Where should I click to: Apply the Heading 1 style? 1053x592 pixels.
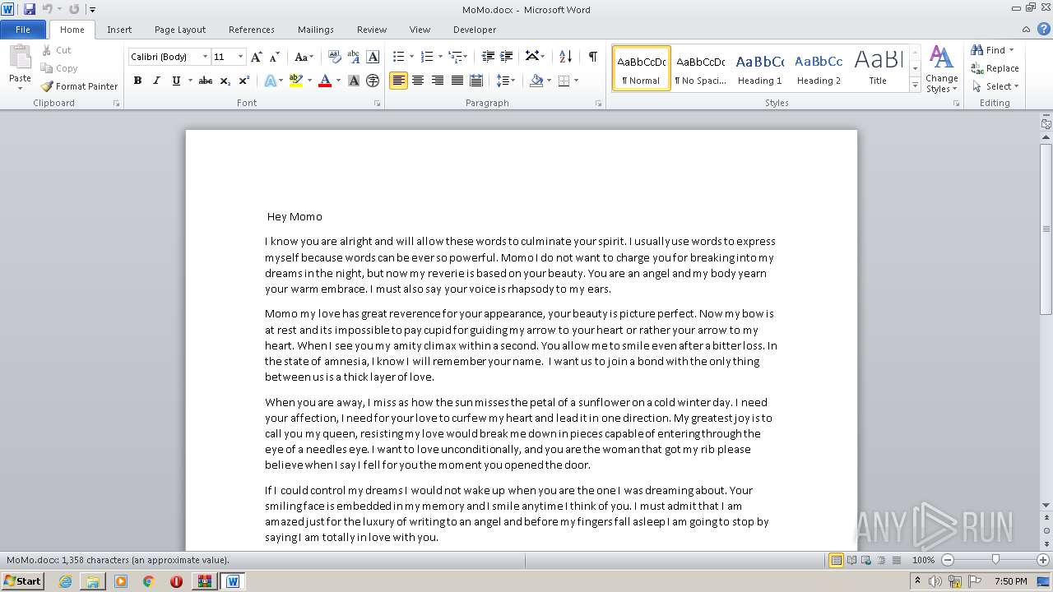click(x=759, y=68)
